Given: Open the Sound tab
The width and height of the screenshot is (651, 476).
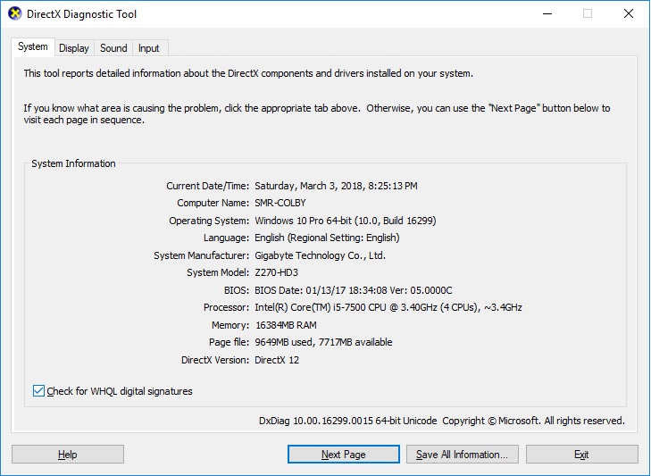Looking at the screenshot, I should (x=113, y=48).
